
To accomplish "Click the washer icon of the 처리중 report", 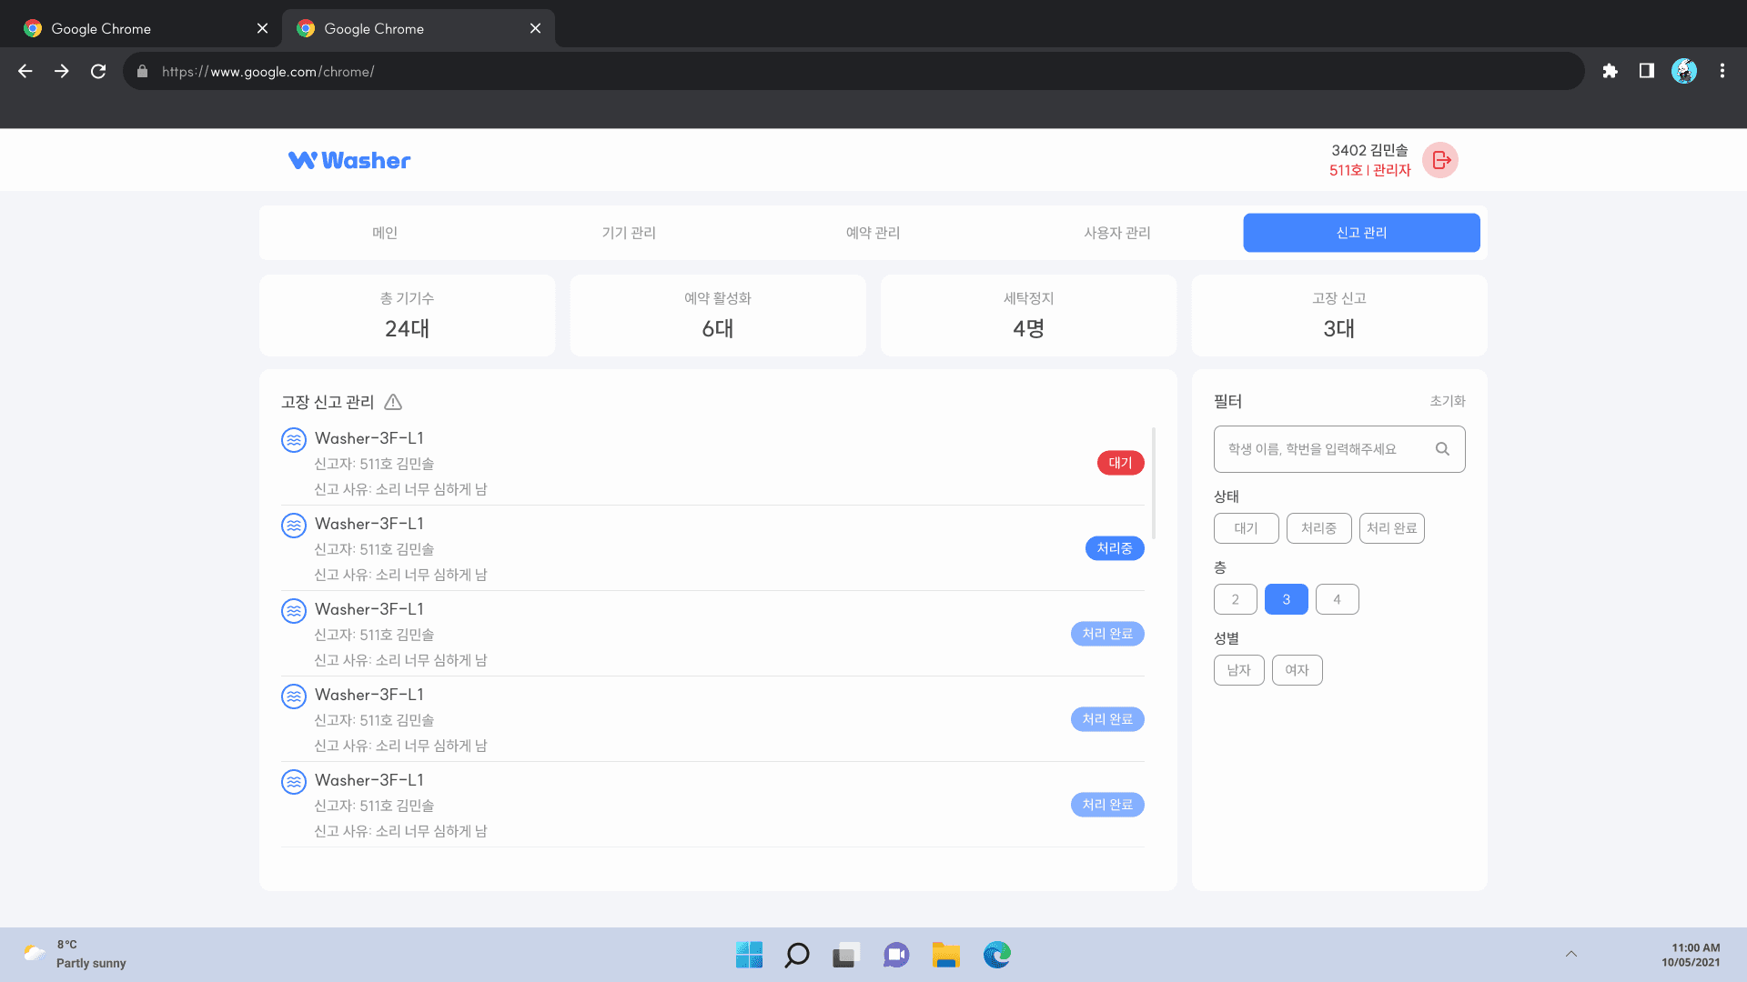I will tap(294, 526).
